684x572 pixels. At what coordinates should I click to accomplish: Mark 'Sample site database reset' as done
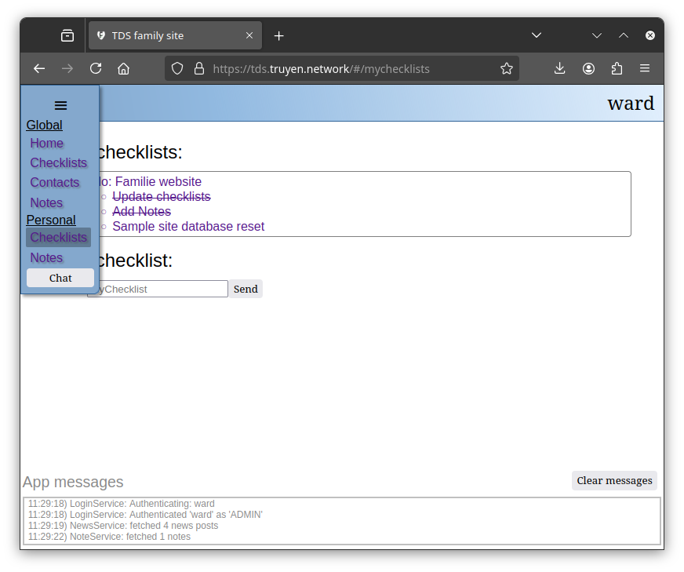187,226
